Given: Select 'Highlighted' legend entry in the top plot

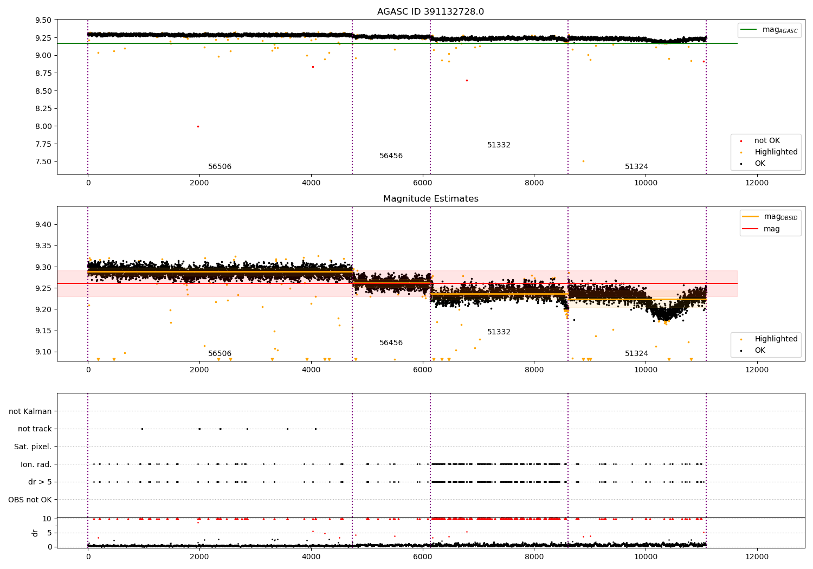Looking at the screenshot, I should pyautogui.click(x=776, y=152).
